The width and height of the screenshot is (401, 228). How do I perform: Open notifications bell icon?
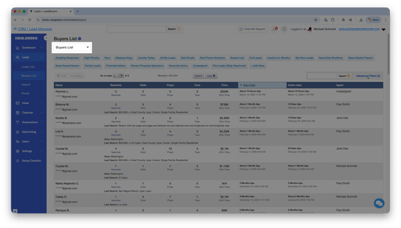(274, 29)
